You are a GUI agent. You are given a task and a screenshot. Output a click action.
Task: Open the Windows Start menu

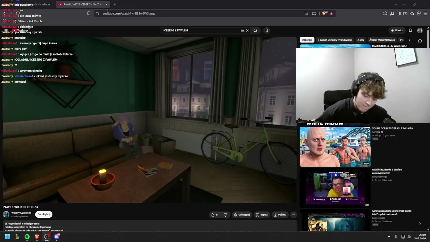pyautogui.click(x=7, y=237)
